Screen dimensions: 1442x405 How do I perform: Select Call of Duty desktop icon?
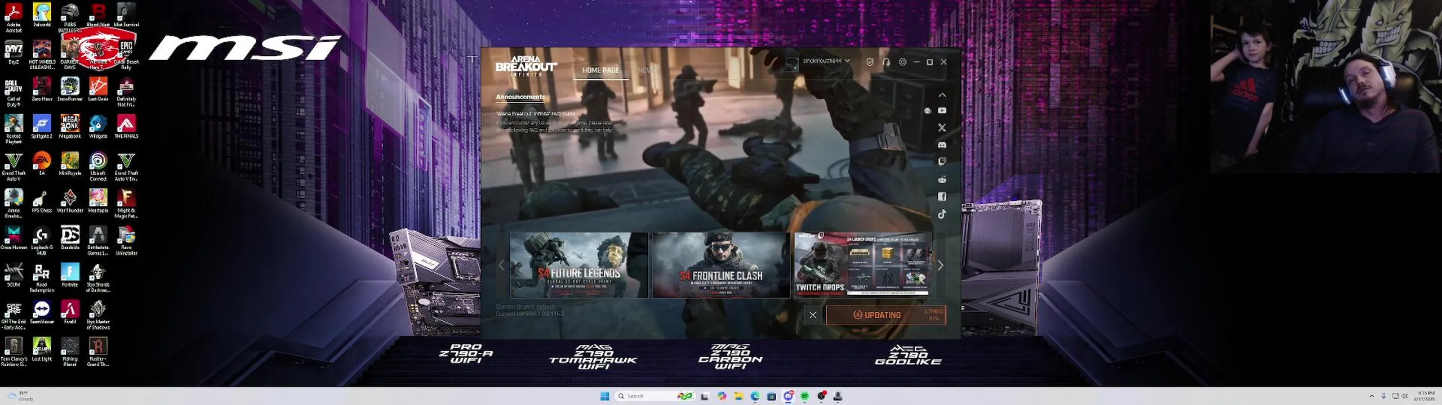click(x=14, y=92)
